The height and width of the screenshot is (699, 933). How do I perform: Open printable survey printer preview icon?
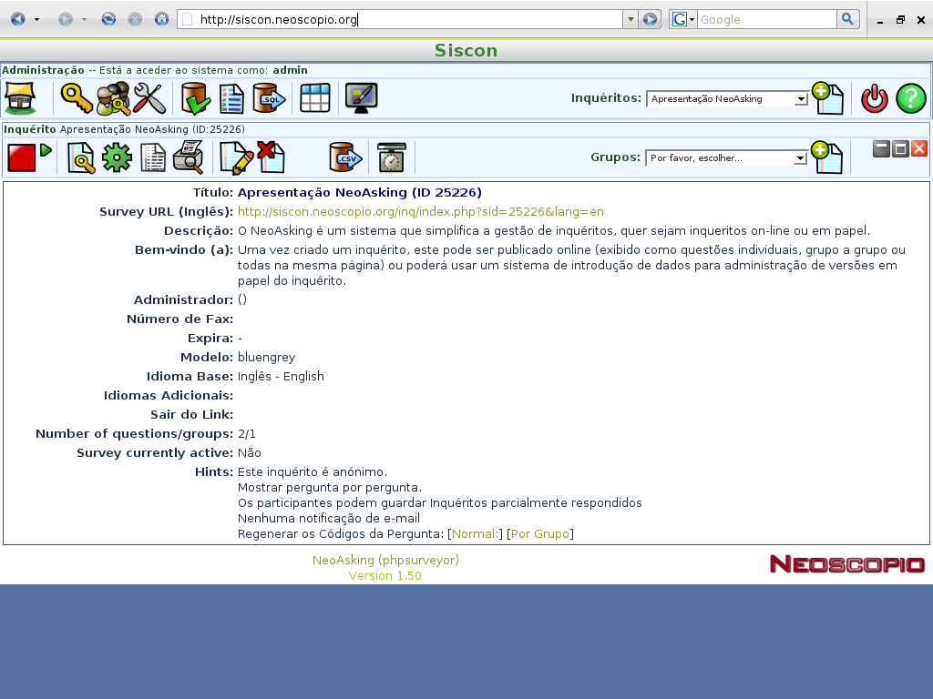tap(189, 157)
